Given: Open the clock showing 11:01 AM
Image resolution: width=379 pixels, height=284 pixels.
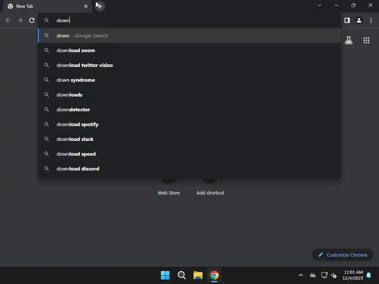Looking at the screenshot, I should pyautogui.click(x=353, y=275).
